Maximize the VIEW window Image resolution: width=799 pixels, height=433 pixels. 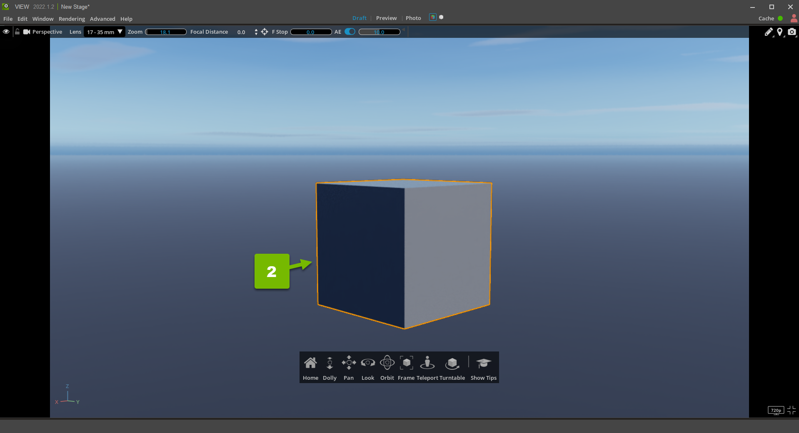coord(772,7)
